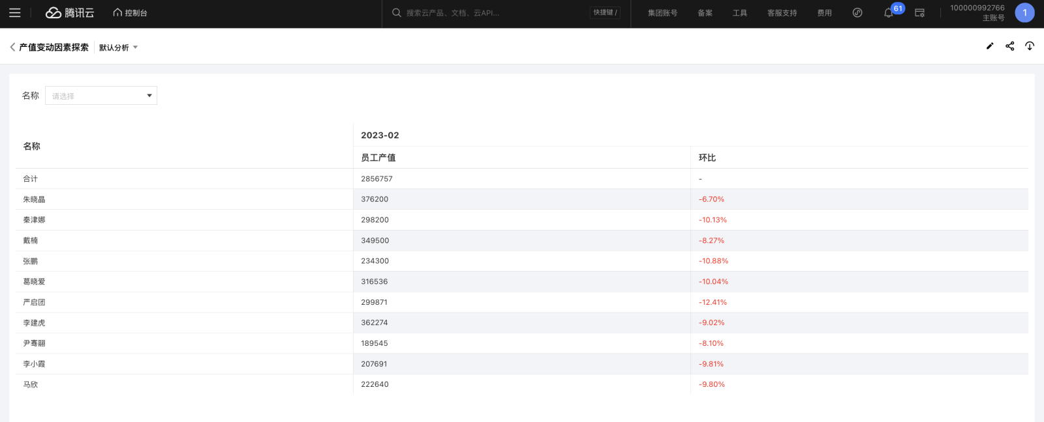The image size is (1044, 422).
Task: Select the 严启团 row name
Action: (x=35, y=302)
